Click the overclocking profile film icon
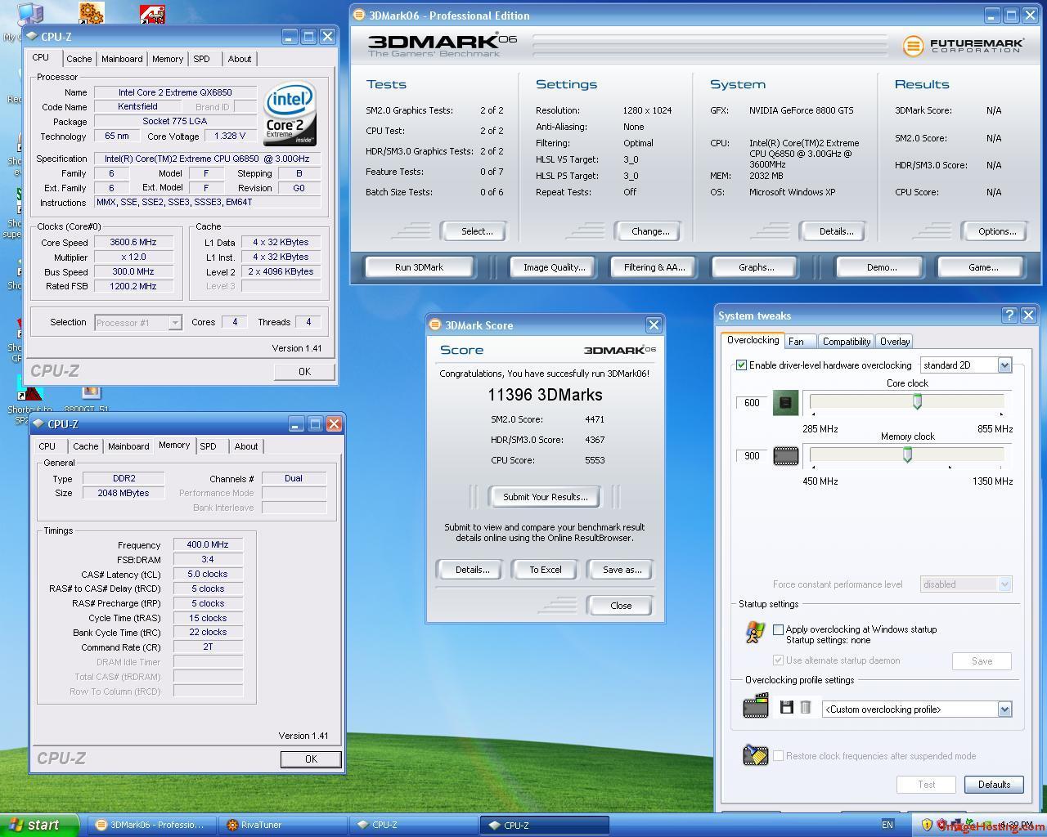This screenshot has width=1047, height=837. tap(755, 706)
